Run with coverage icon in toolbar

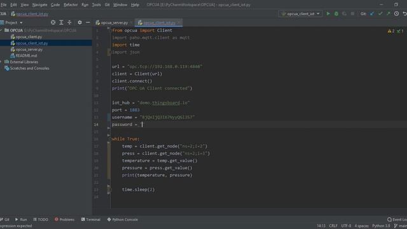[x=344, y=14]
